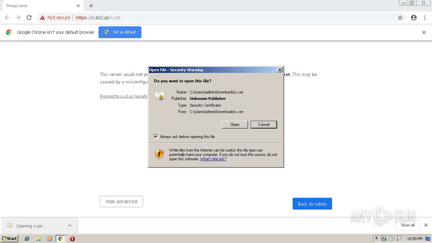Click the taskbar clock 10:50 PM

(415, 239)
